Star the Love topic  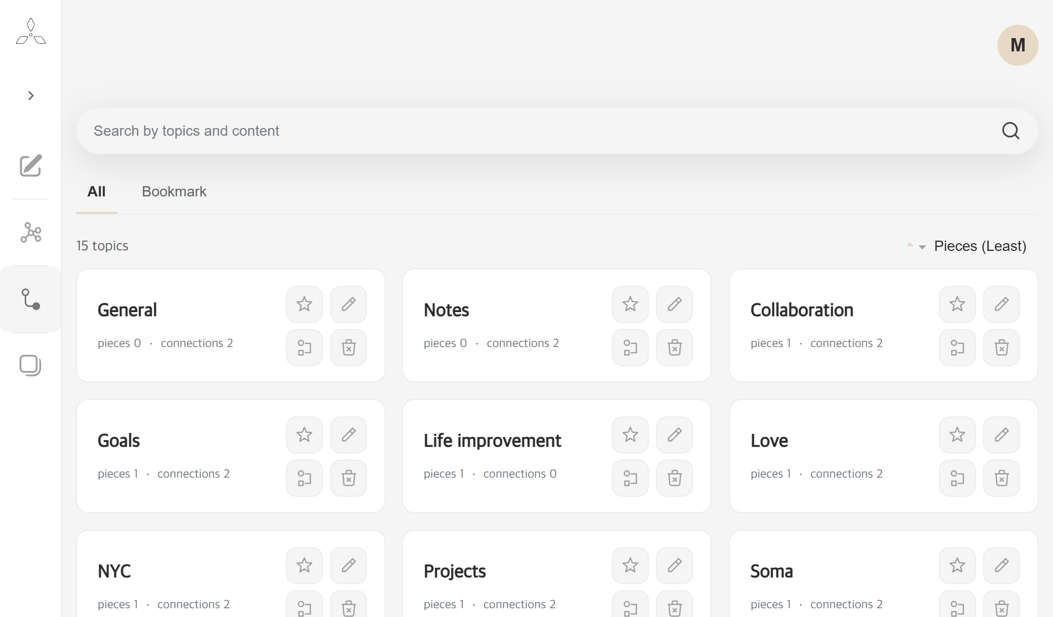957,434
